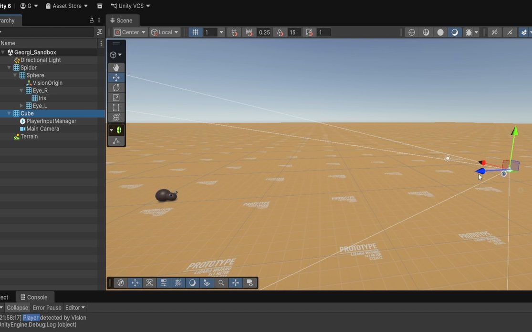Screen dimensions: 532x332
Task: Lock the Hierarchy panel
Action: click(x=91, y=20)
